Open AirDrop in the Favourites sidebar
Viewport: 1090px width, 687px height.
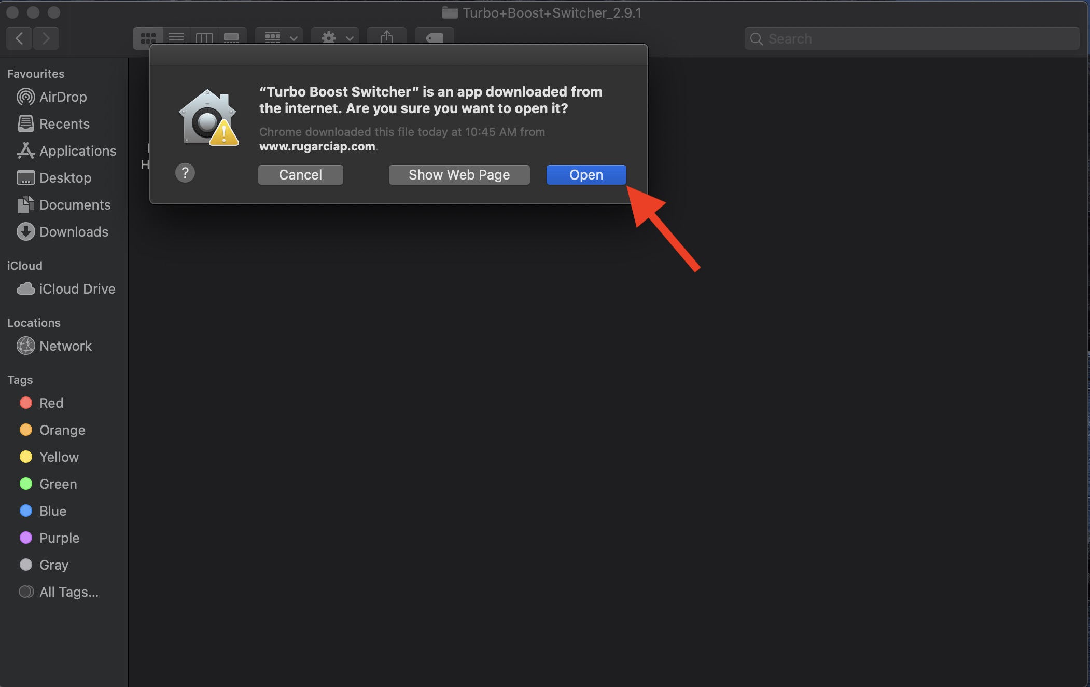[63, 98]
